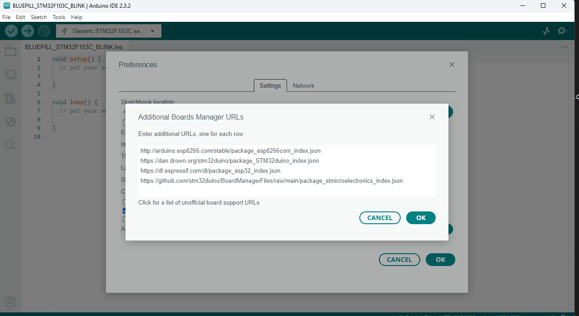Click the three-dots tab options icon
Image resolution: width=579 pixels, height=316 pixels.
point(564,47)
